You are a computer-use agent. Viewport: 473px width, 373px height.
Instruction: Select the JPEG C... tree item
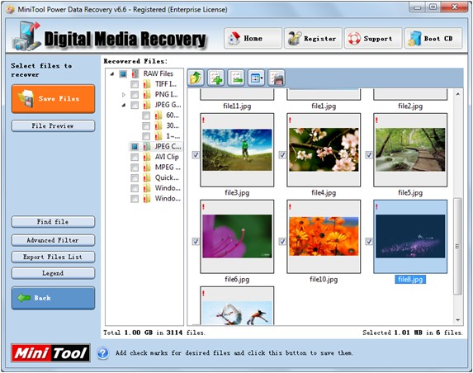pyautogui.click(x=168, y=147)
